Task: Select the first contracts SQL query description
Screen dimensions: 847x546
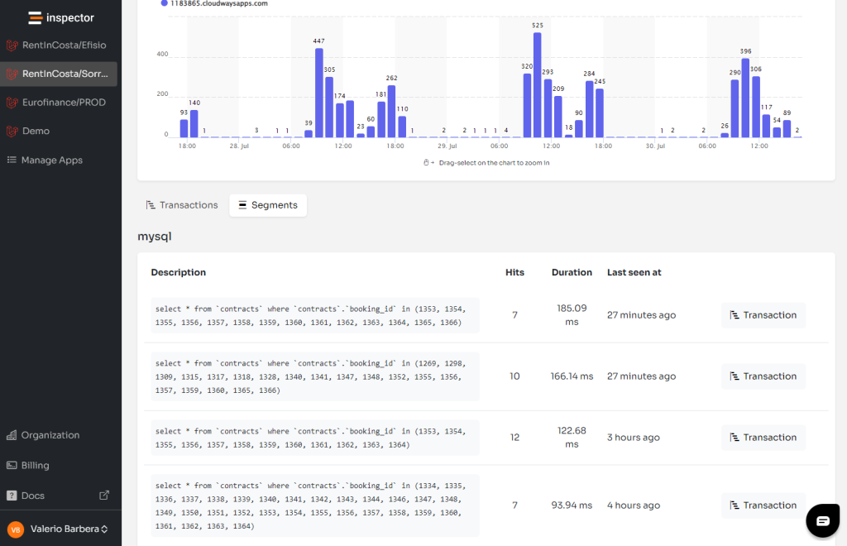Action: [x=314, y=314]
